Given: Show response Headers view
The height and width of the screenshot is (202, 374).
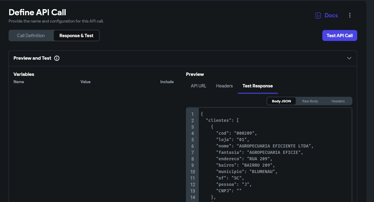Looking at the screenshot, I should (338, 101).
